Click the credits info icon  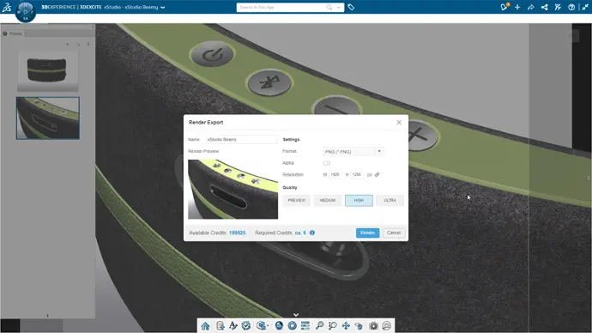(x=312, y=233)
